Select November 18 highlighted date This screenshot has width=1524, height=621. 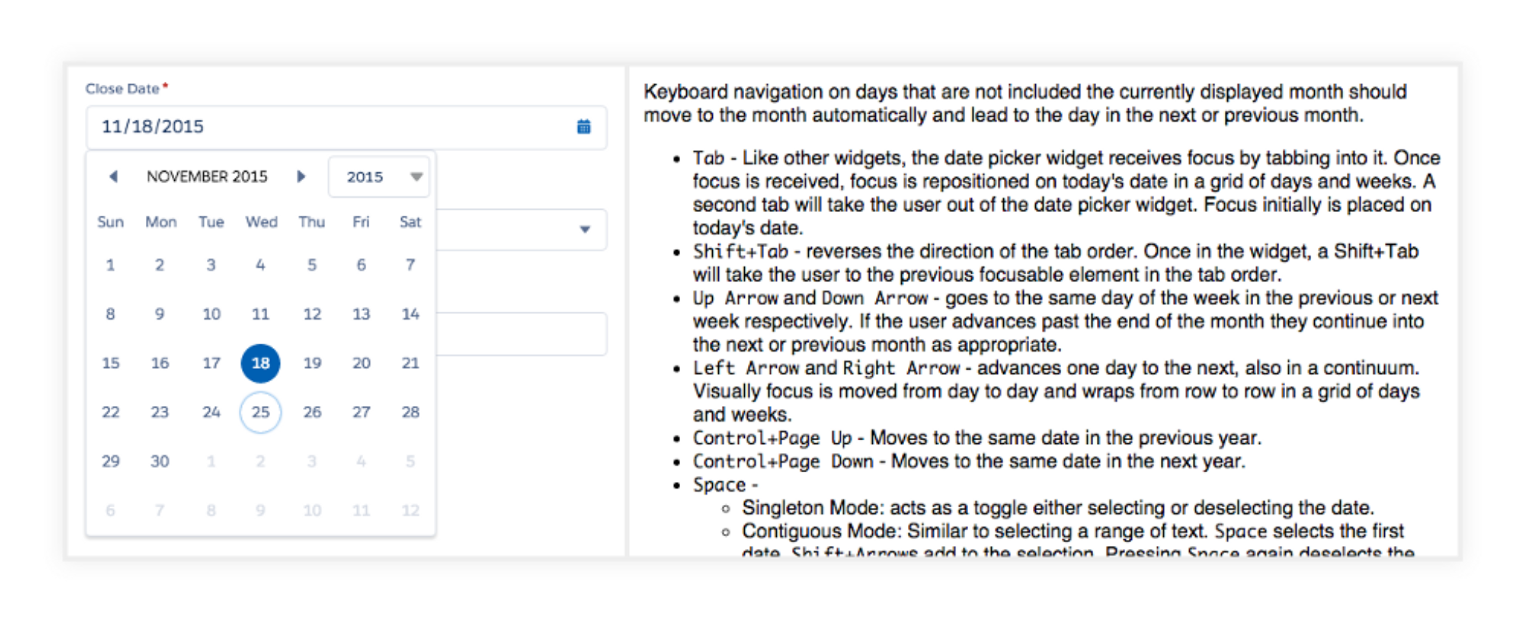coord(260,363)
